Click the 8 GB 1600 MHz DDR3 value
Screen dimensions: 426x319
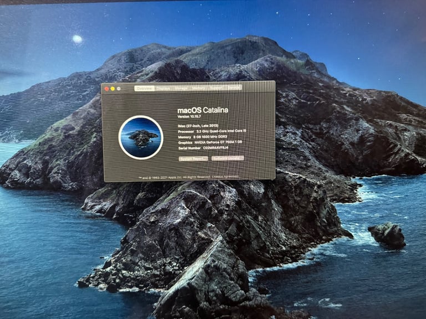coord(210,137)
